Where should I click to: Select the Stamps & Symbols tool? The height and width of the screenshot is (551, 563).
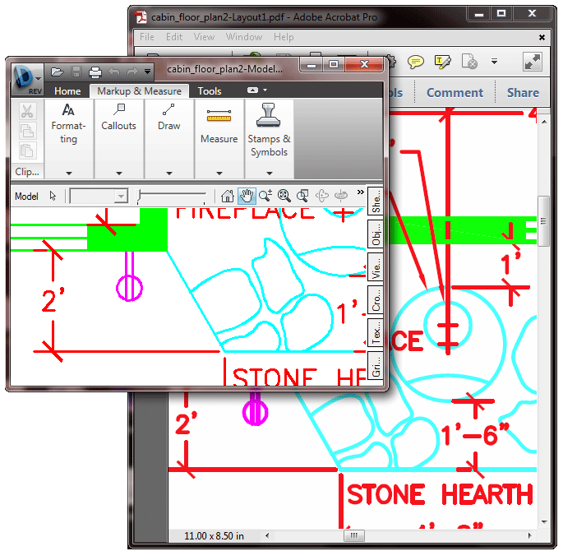click(x=269, y=115)
